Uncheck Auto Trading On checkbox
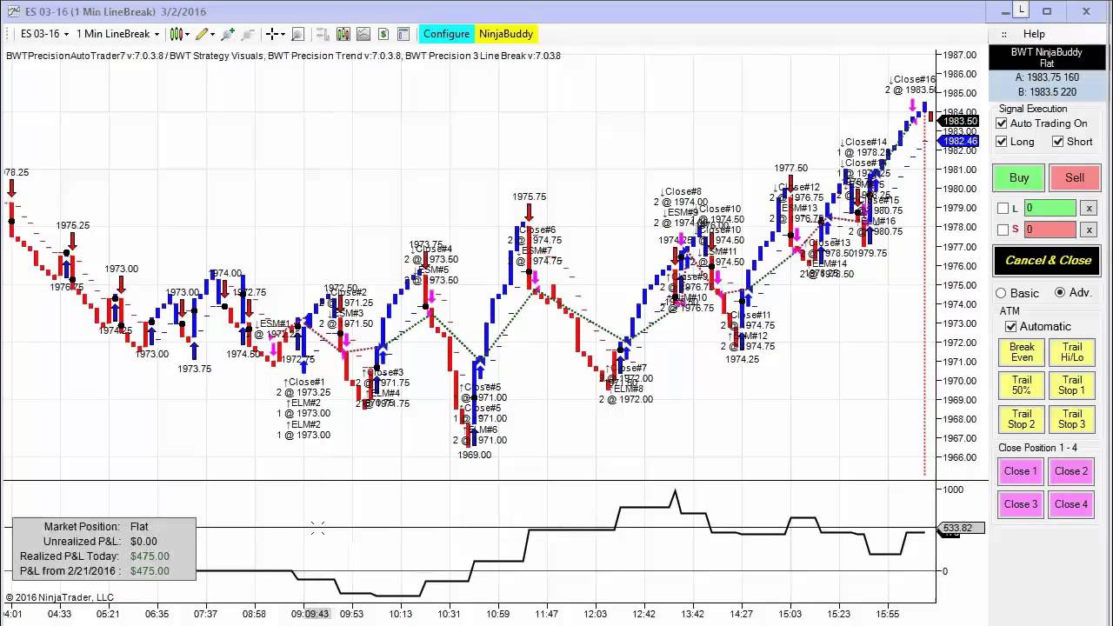 coord(1002,123)
